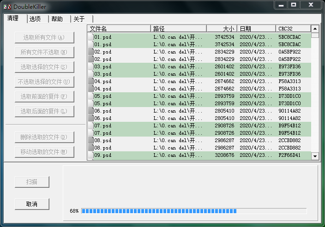
Task: Open the 帮助 tab
Action: pos(57,19)
